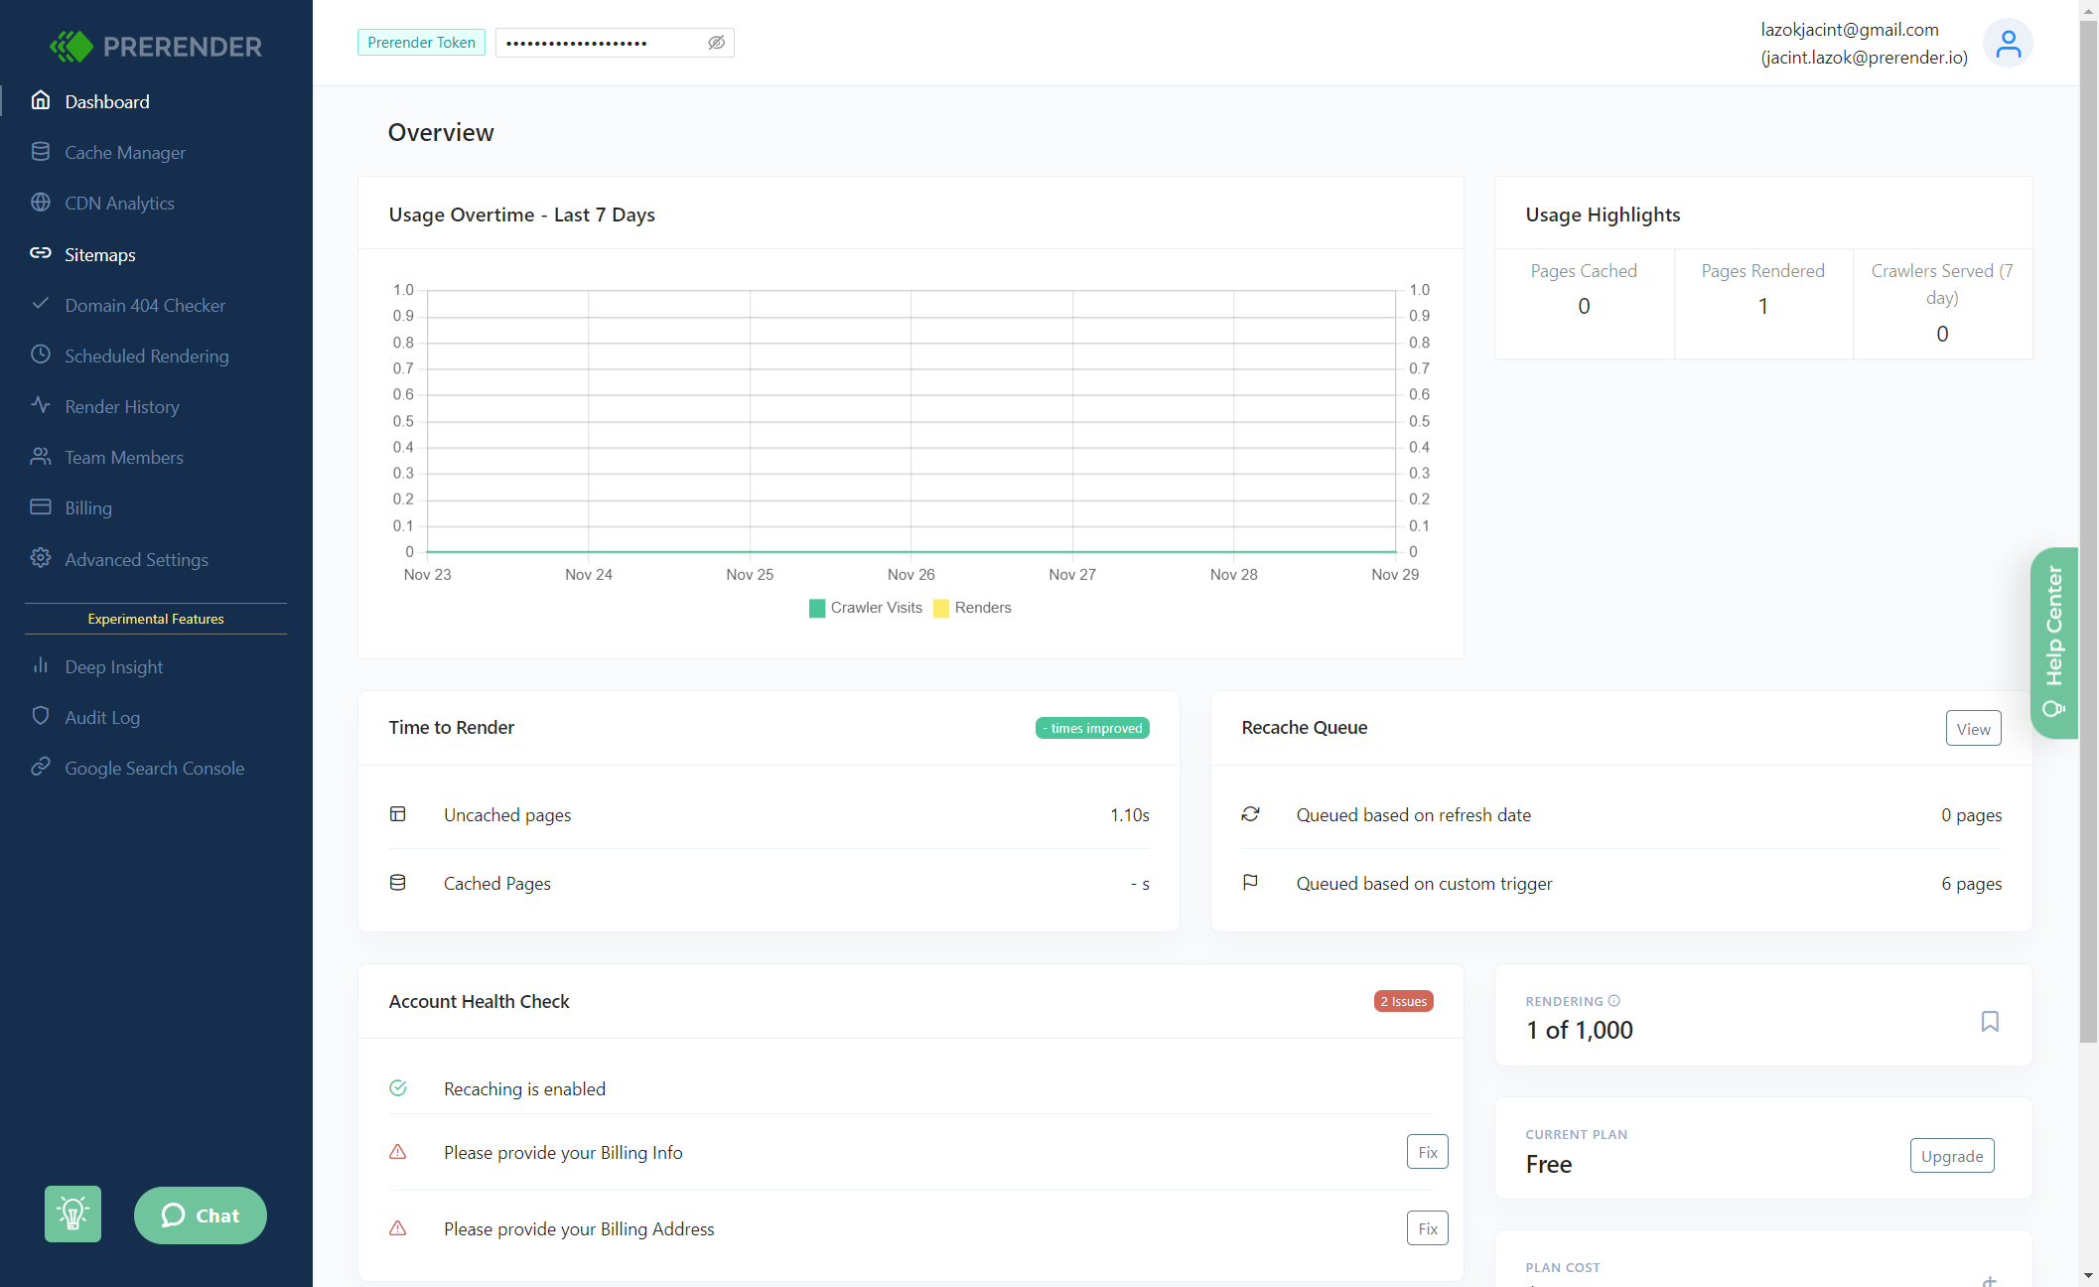
Task: Click the '6 pages' custom trigger count
Action: pyautogui.click(x=1971, y=883)
